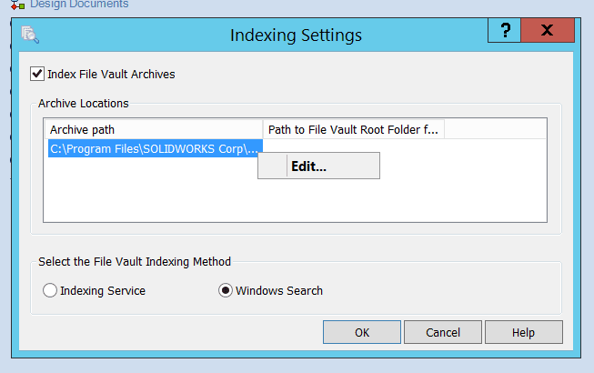Click the Indexing Service label text
The height and width of the screenshot is (373, 594).
103,291
